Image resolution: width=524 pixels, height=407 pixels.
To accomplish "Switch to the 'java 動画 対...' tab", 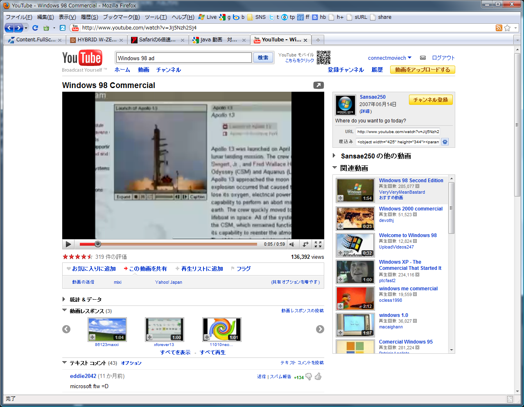I will pyautogui.click(x=219, y=40).
